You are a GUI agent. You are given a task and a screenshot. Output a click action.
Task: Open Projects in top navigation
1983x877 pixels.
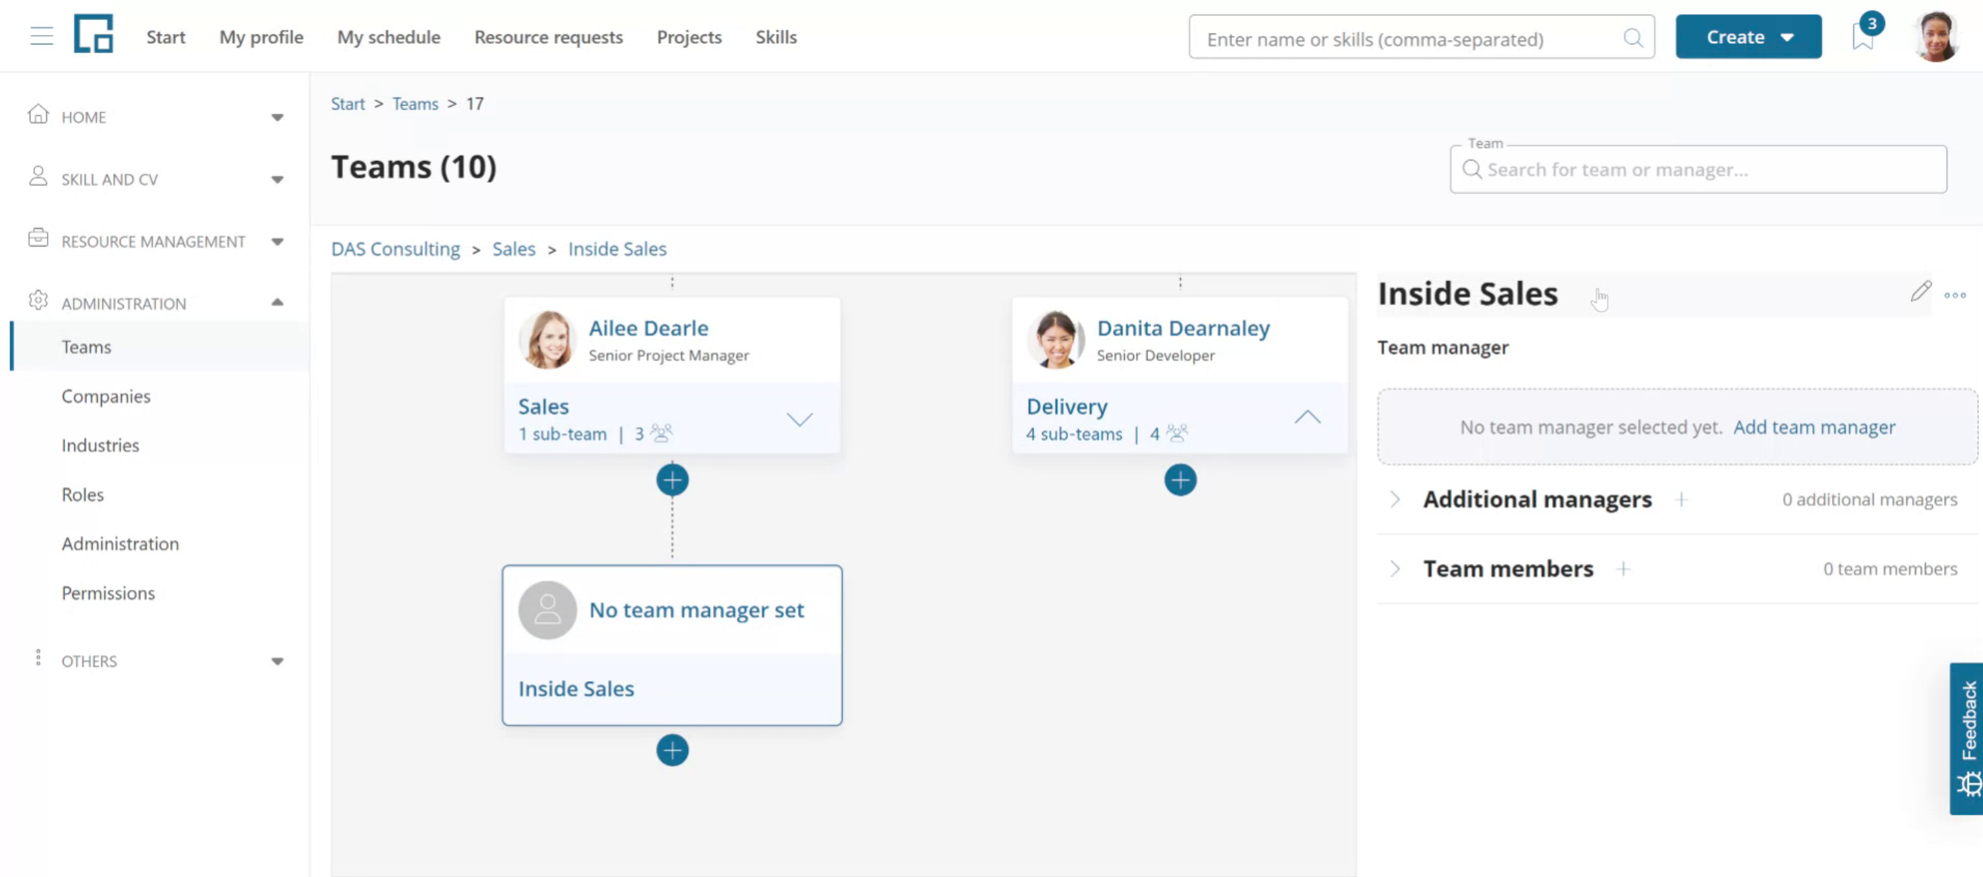689,37
